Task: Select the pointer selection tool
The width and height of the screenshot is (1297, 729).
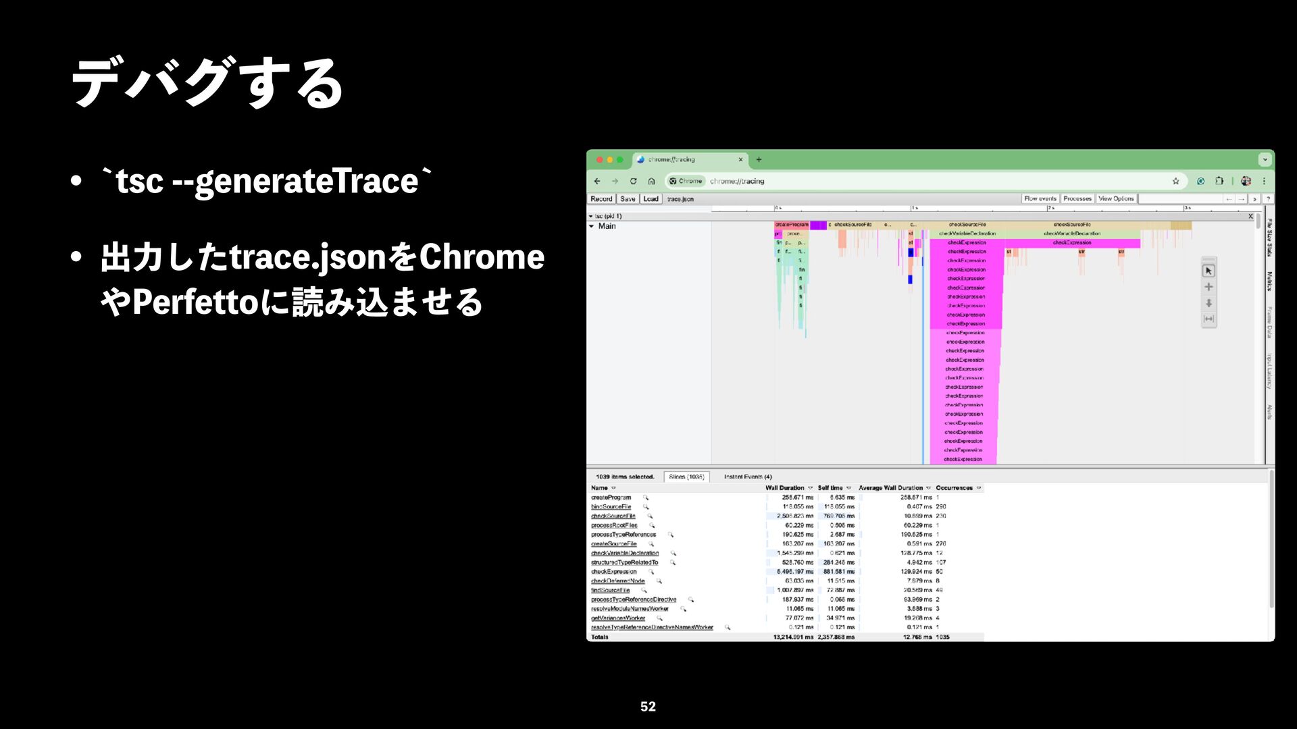Action: [1209, 271]
